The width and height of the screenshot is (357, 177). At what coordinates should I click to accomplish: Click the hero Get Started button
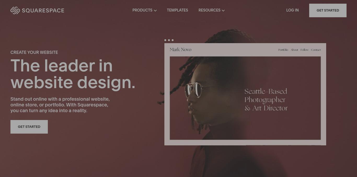(x=29, y=127)
